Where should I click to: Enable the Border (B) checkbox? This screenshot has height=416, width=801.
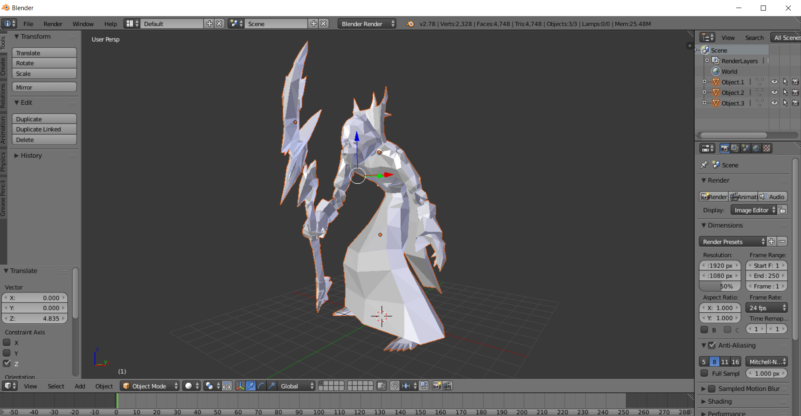click(704, 330)
